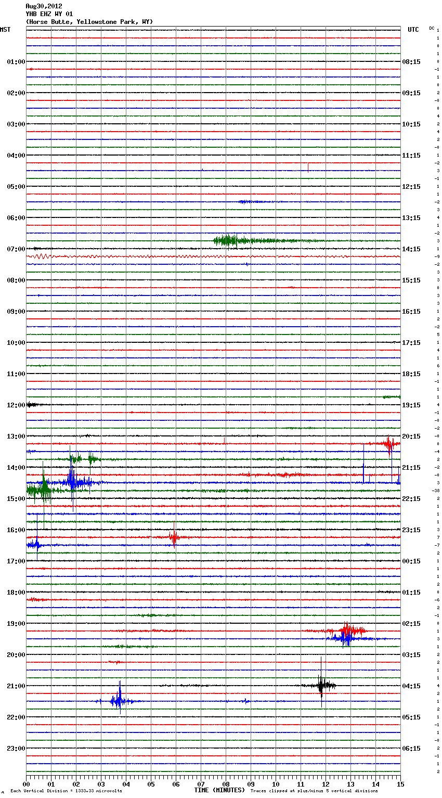Click the 17:15 UTC time label
Screen dimensions: 442x798
[x=411, y=343]
